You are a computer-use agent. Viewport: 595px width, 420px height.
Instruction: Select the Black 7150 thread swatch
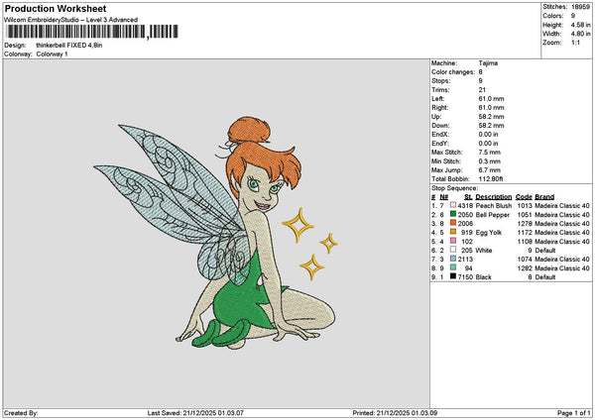[453, 276]
